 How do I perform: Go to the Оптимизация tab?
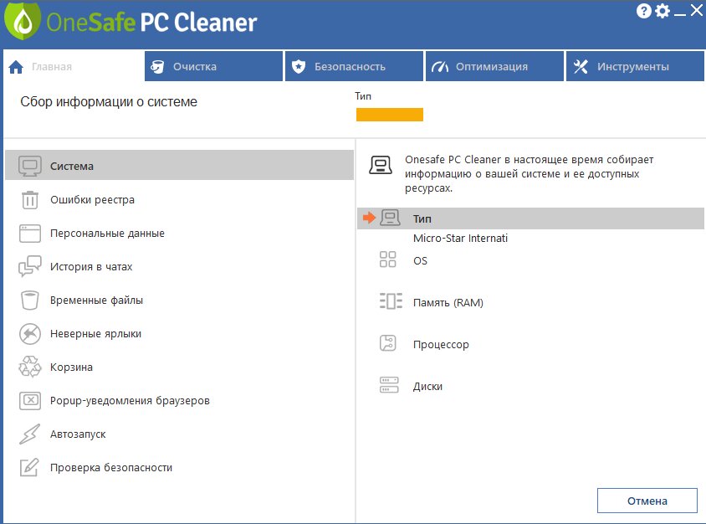pos(494,66)
